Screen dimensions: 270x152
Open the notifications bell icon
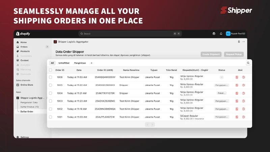coord(221,33)
